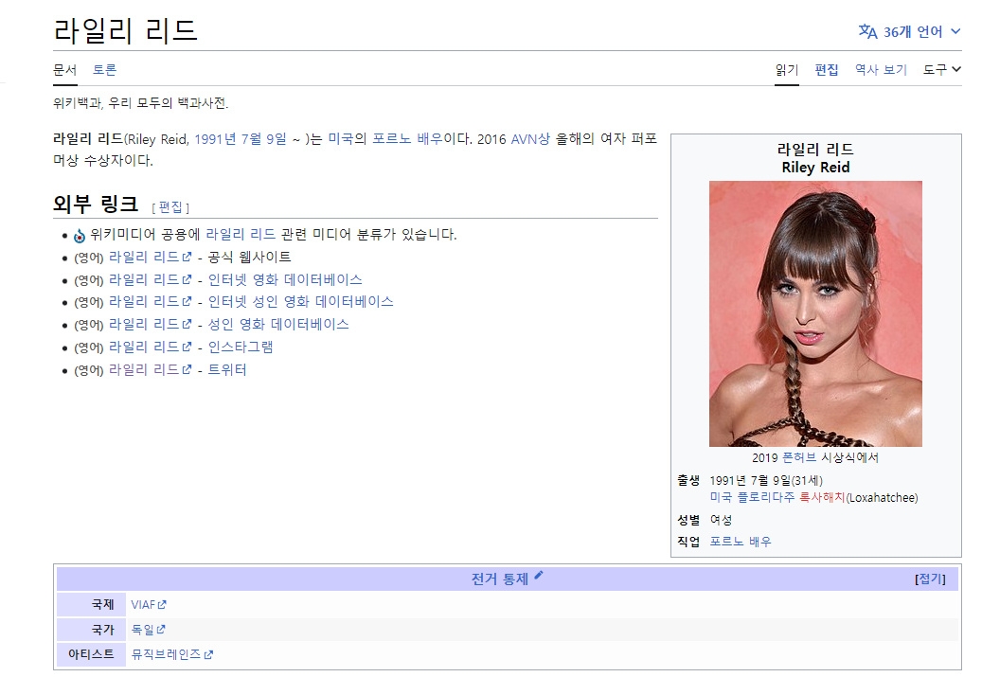Open the 포르노 배우 link in infobox 직업
The height and width of the screenshot is (677, 982).
741,542
